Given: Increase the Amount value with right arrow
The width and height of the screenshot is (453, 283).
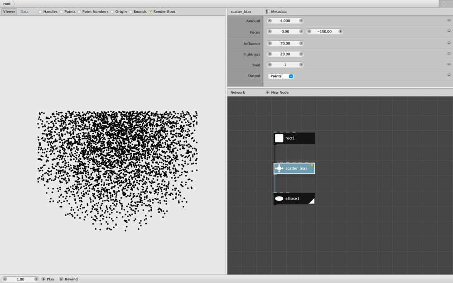Looking at the screenshot, I should tap(301, 21).
